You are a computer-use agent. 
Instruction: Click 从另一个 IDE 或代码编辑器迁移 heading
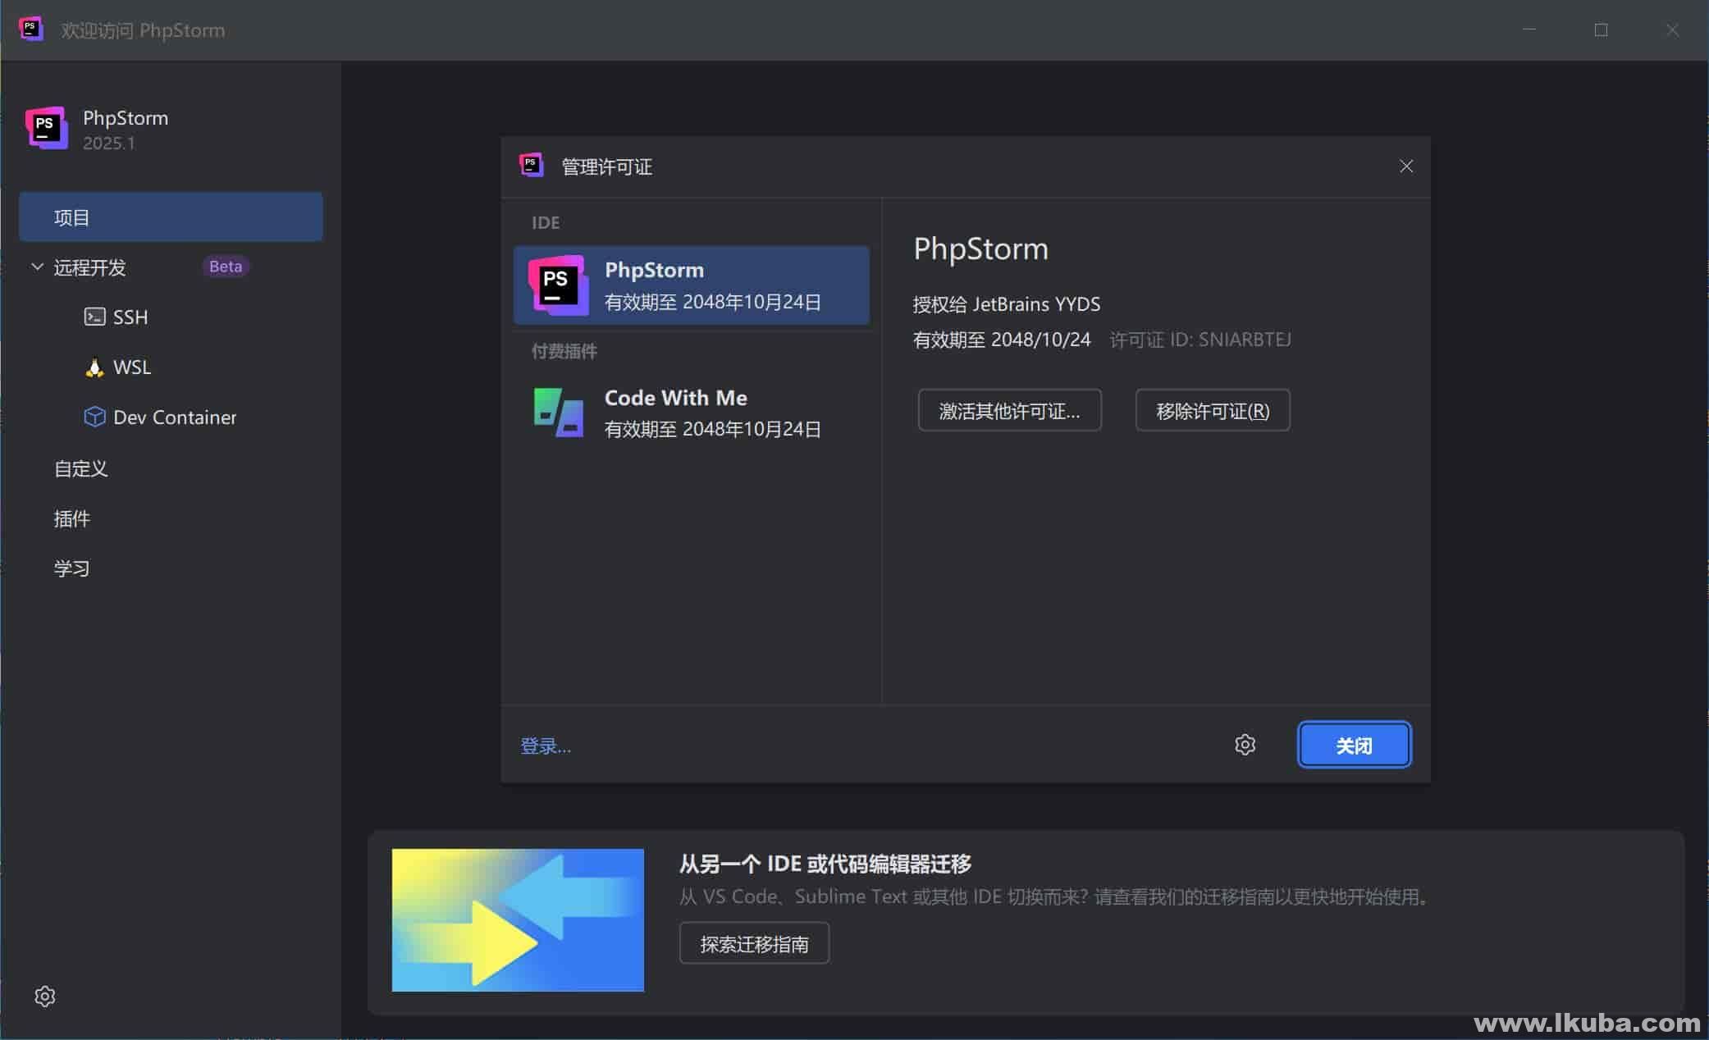tap(825, 864)
